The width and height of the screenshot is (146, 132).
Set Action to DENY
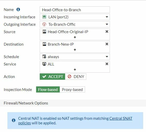(76, 77)
